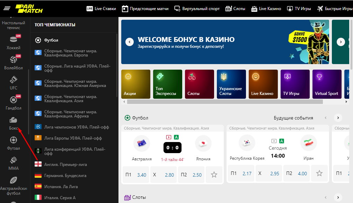The height and width of the screenshot is (203, 353).
Task: Show next slots with bottom arrow
Action: click(338, 197)
